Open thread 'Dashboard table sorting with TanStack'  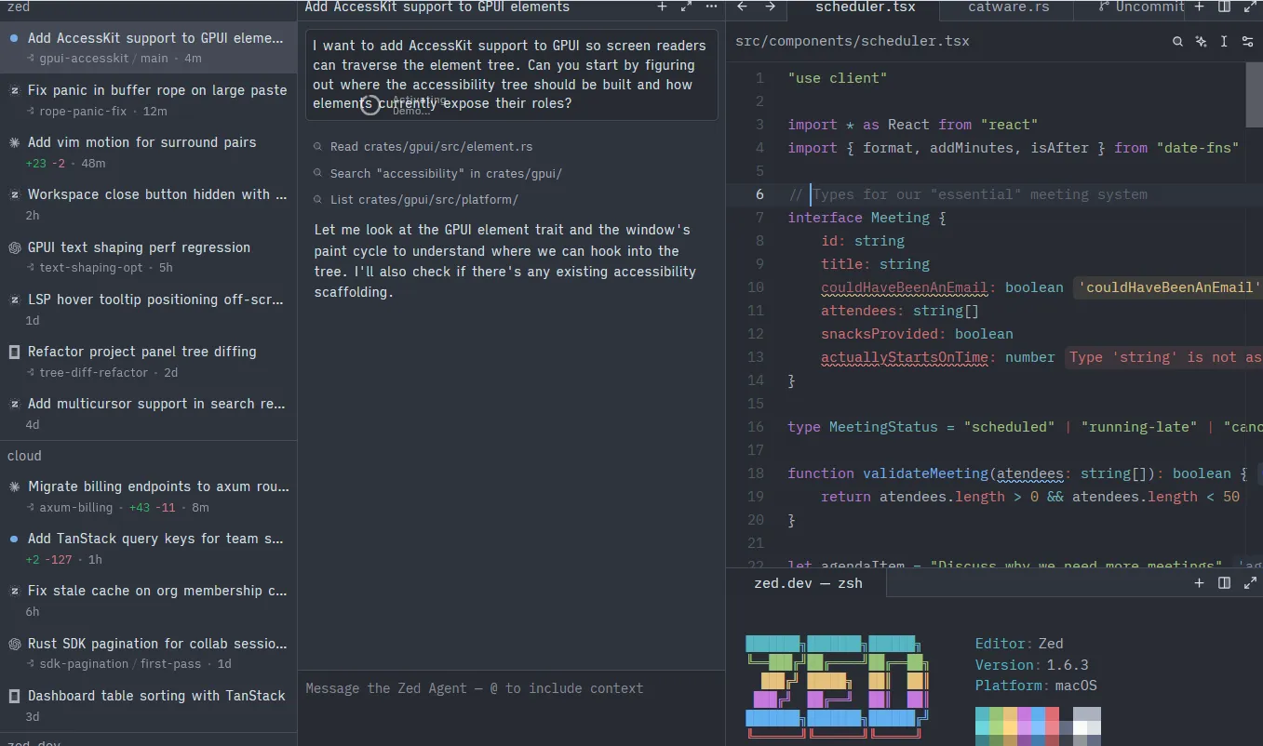point(149,705)
